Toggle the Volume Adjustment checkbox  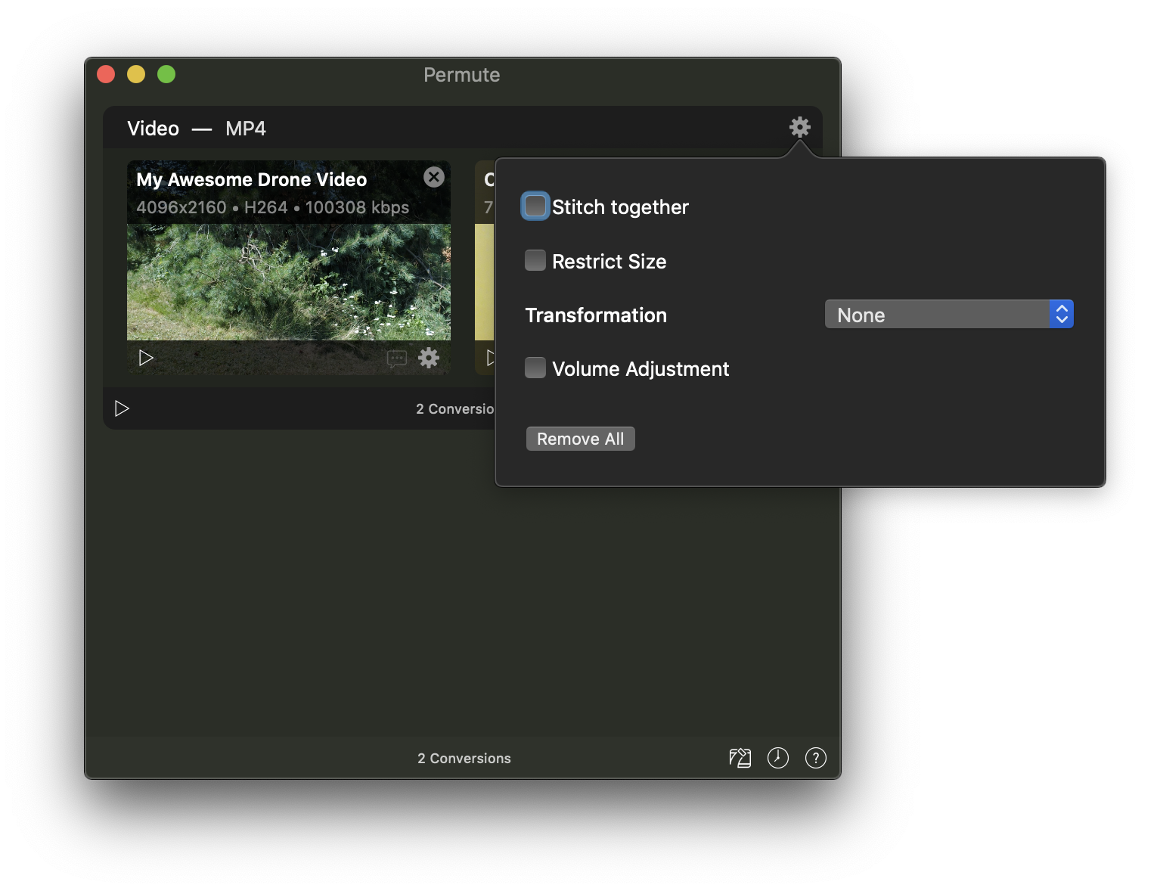535,368
